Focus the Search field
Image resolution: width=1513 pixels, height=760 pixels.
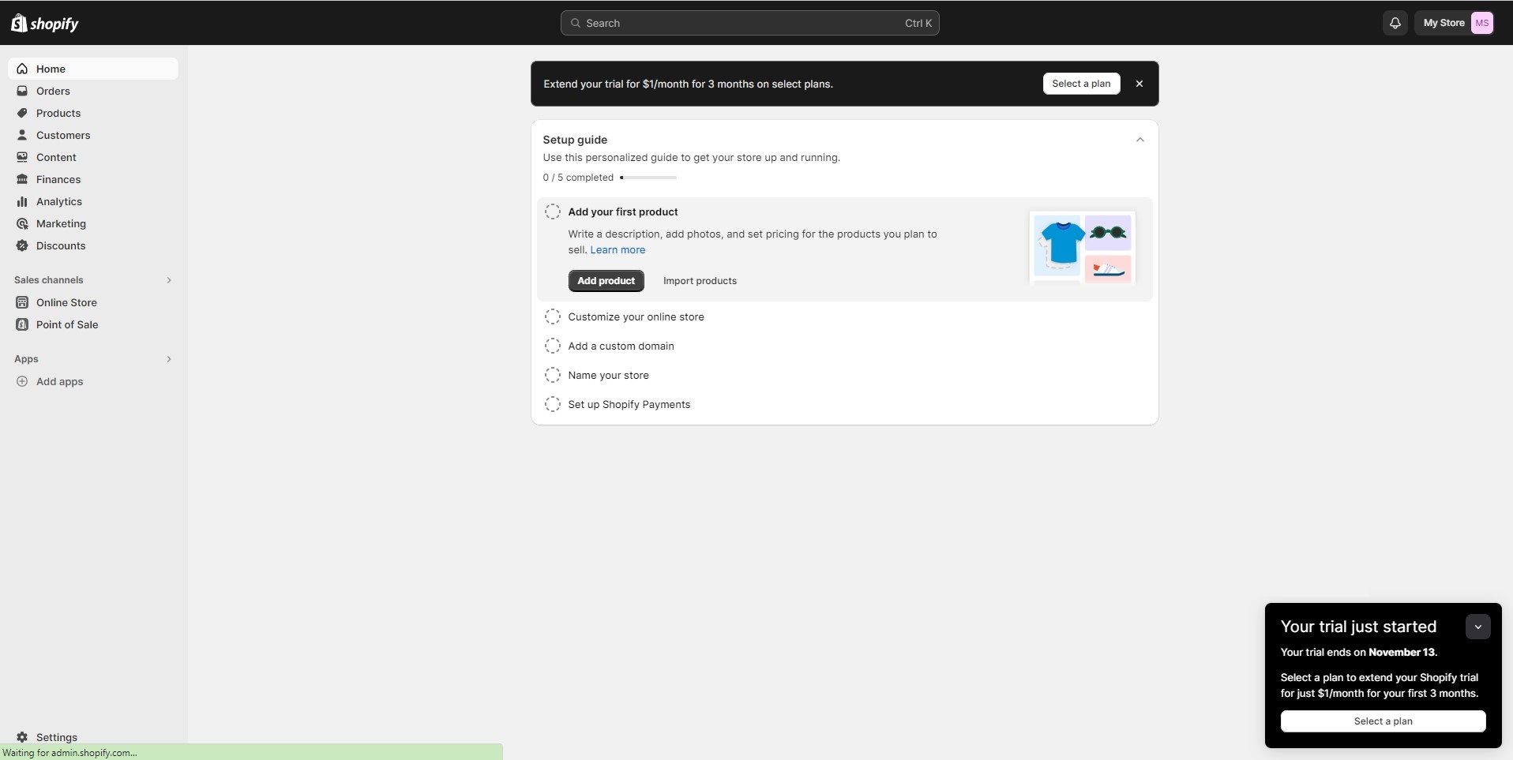pos(749,23)
